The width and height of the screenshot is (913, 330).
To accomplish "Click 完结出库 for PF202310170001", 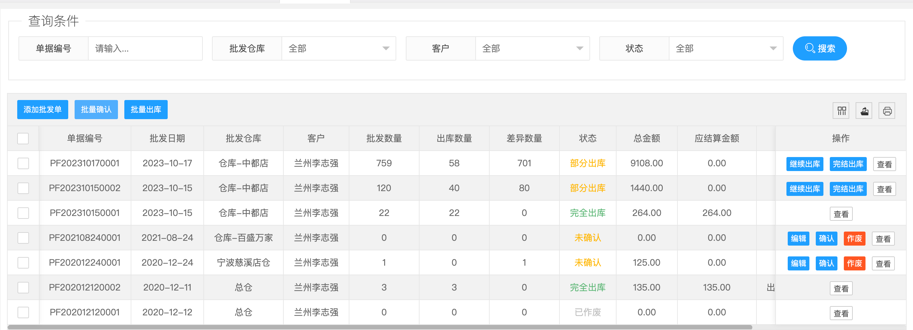I will pos(848,164).
